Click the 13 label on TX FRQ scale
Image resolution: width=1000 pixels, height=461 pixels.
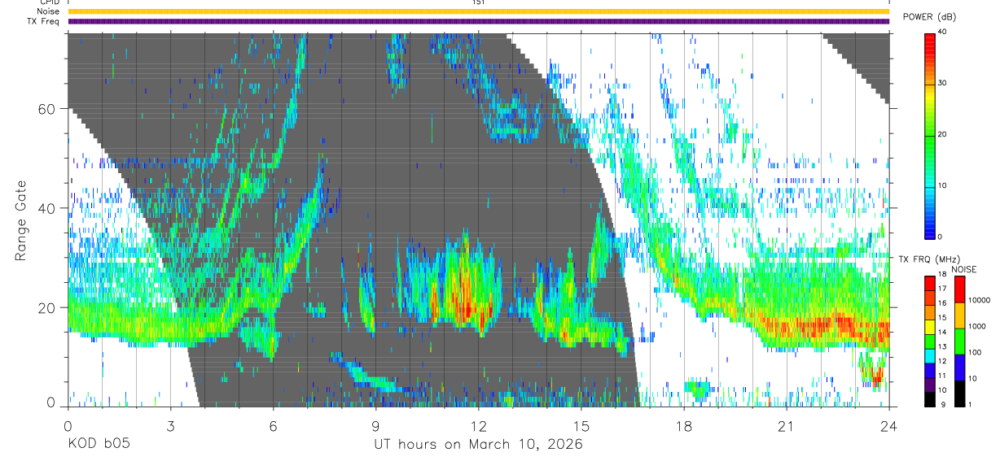[943, 346]
